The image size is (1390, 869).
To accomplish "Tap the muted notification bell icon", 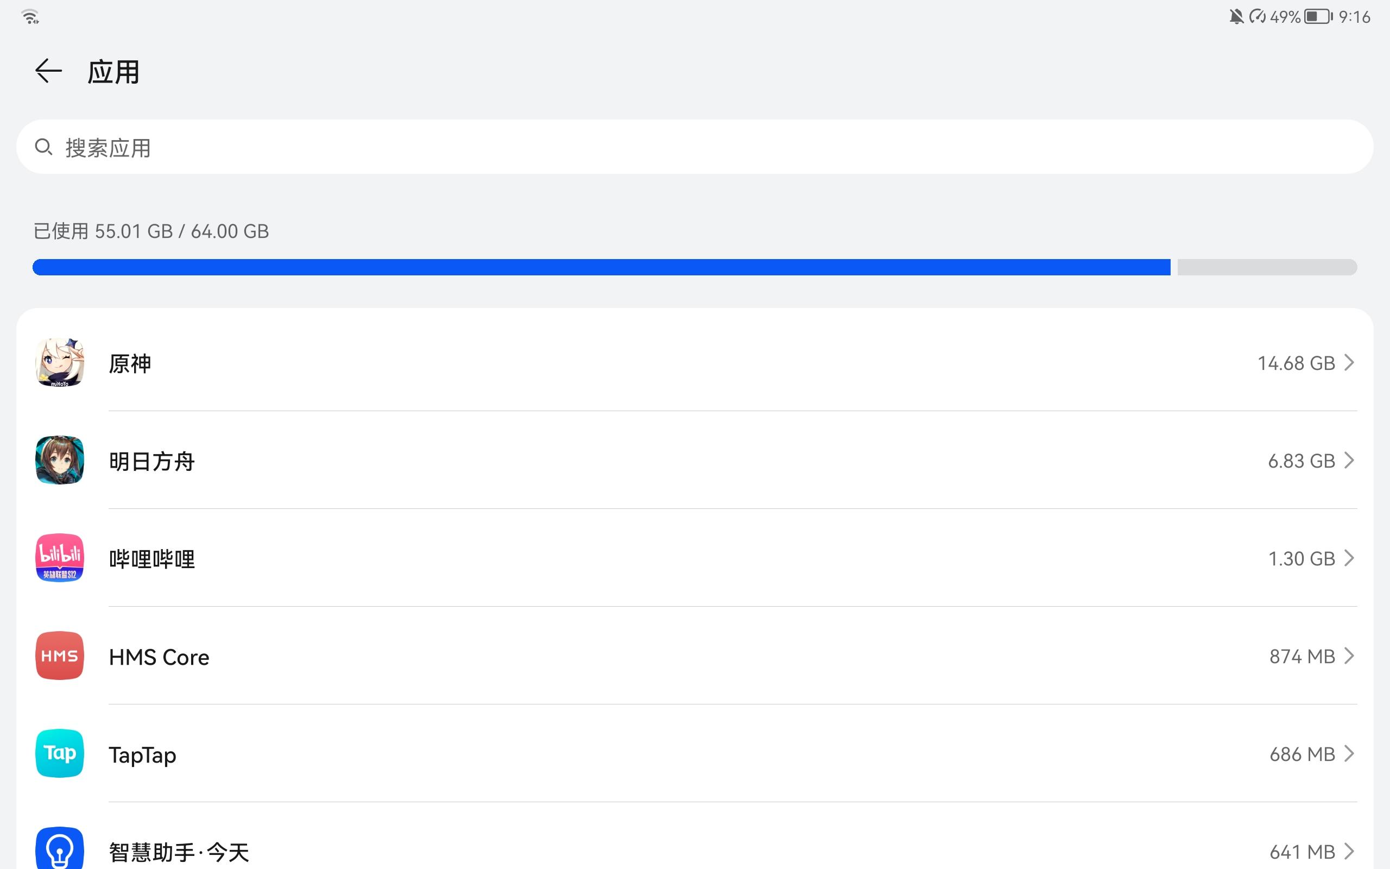I will coord(1236,17).
